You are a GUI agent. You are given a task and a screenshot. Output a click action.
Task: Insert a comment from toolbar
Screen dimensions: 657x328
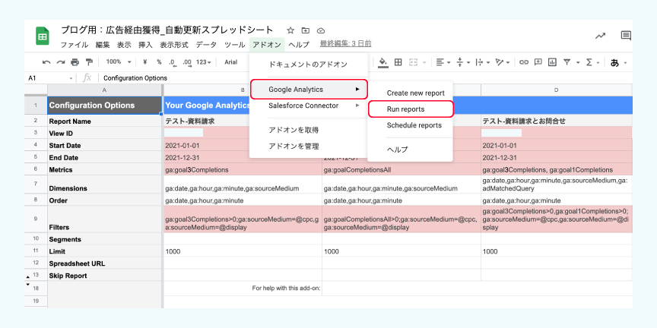(x=538, y=62)
